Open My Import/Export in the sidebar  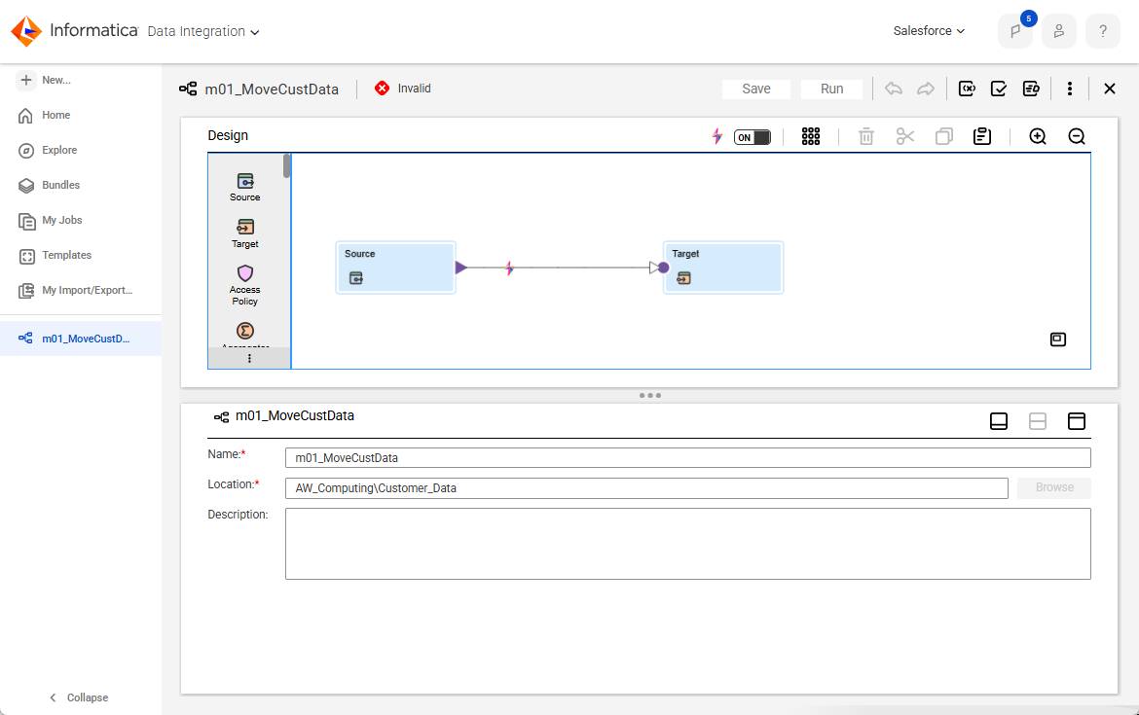(76, 290)
